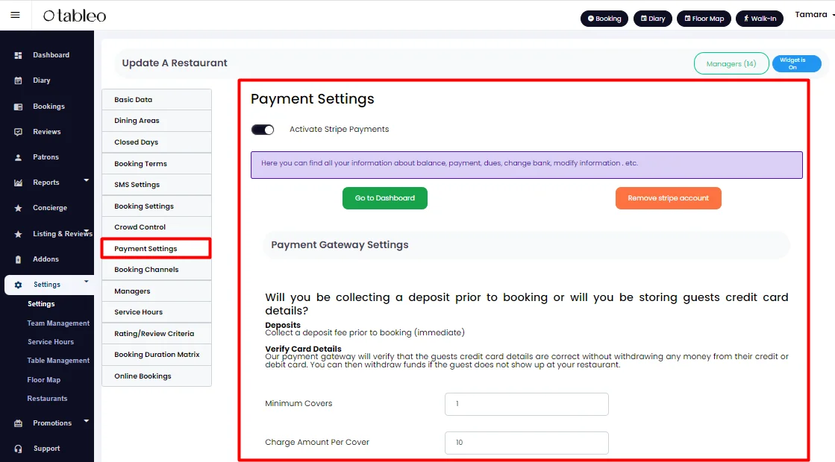835x462 pixels.
Task: Click the Support headset icon
Action: click(x=18, y=449)
